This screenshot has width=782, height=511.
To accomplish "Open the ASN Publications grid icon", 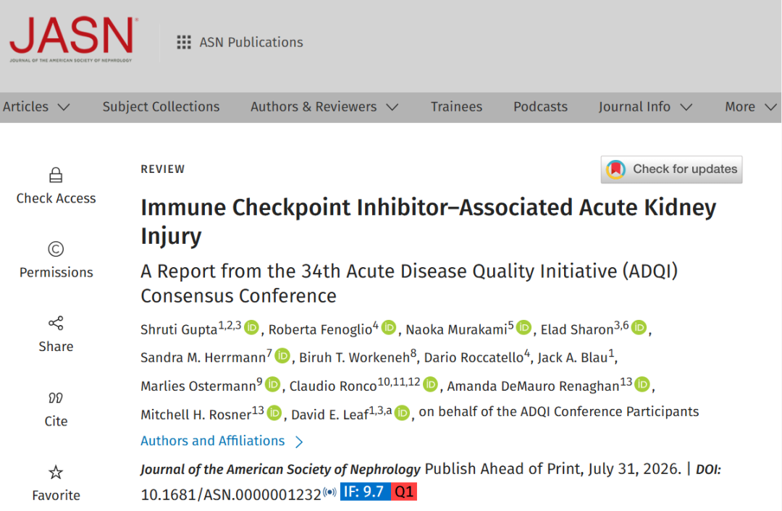I will pos(184,43).
